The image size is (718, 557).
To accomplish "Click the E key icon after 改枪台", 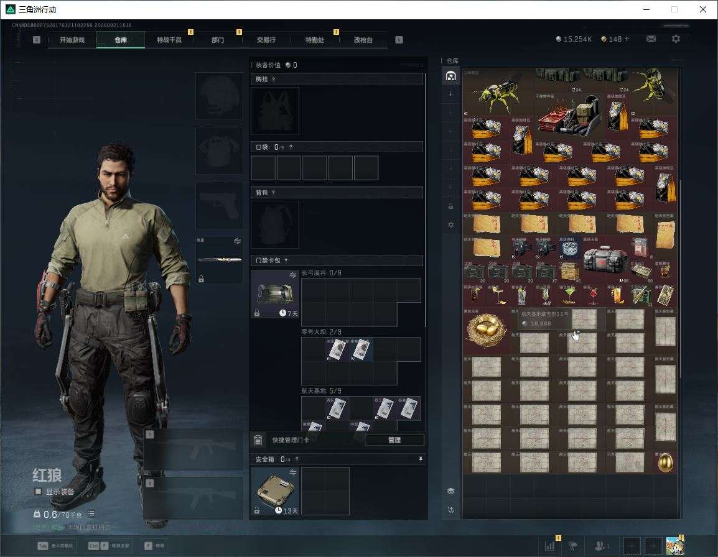I will [x=399, y=40].
